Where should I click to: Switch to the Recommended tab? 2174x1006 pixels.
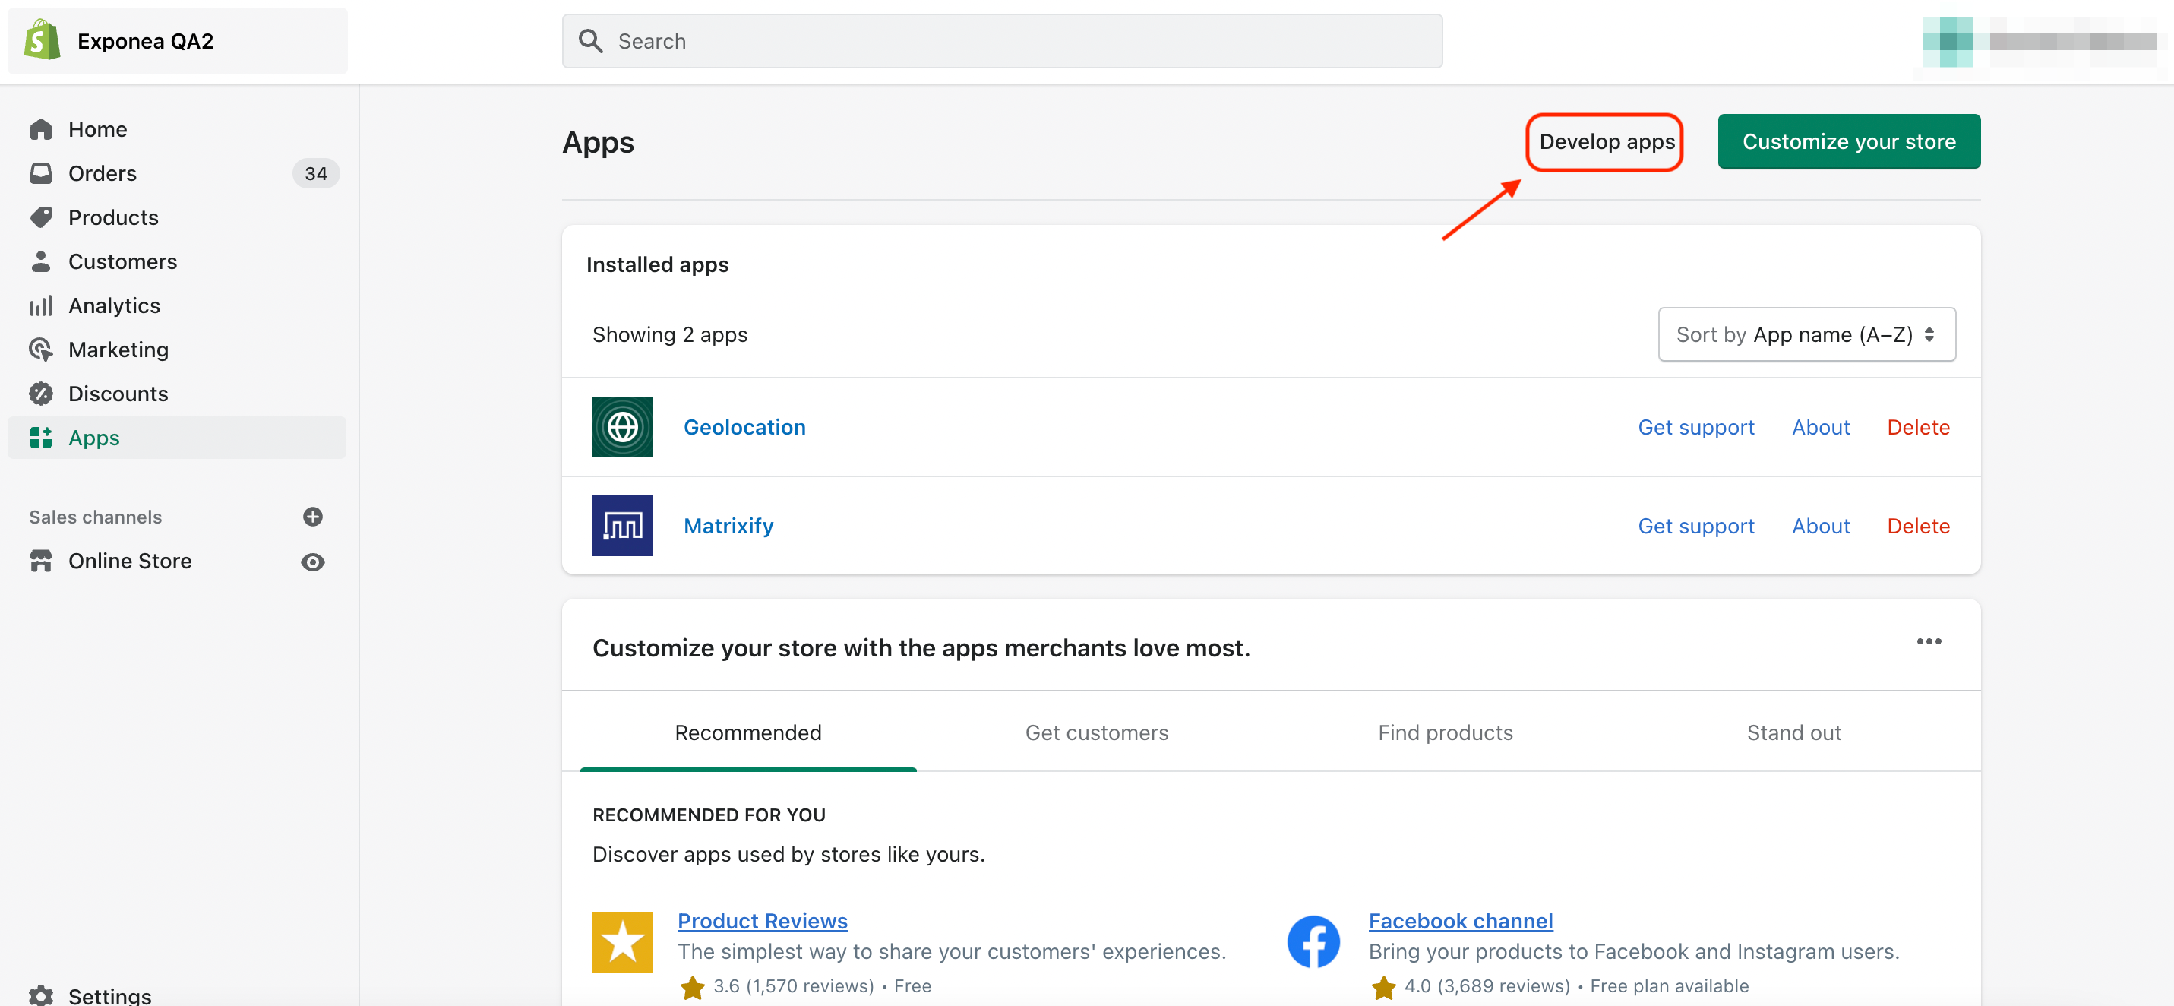(747, 732)
